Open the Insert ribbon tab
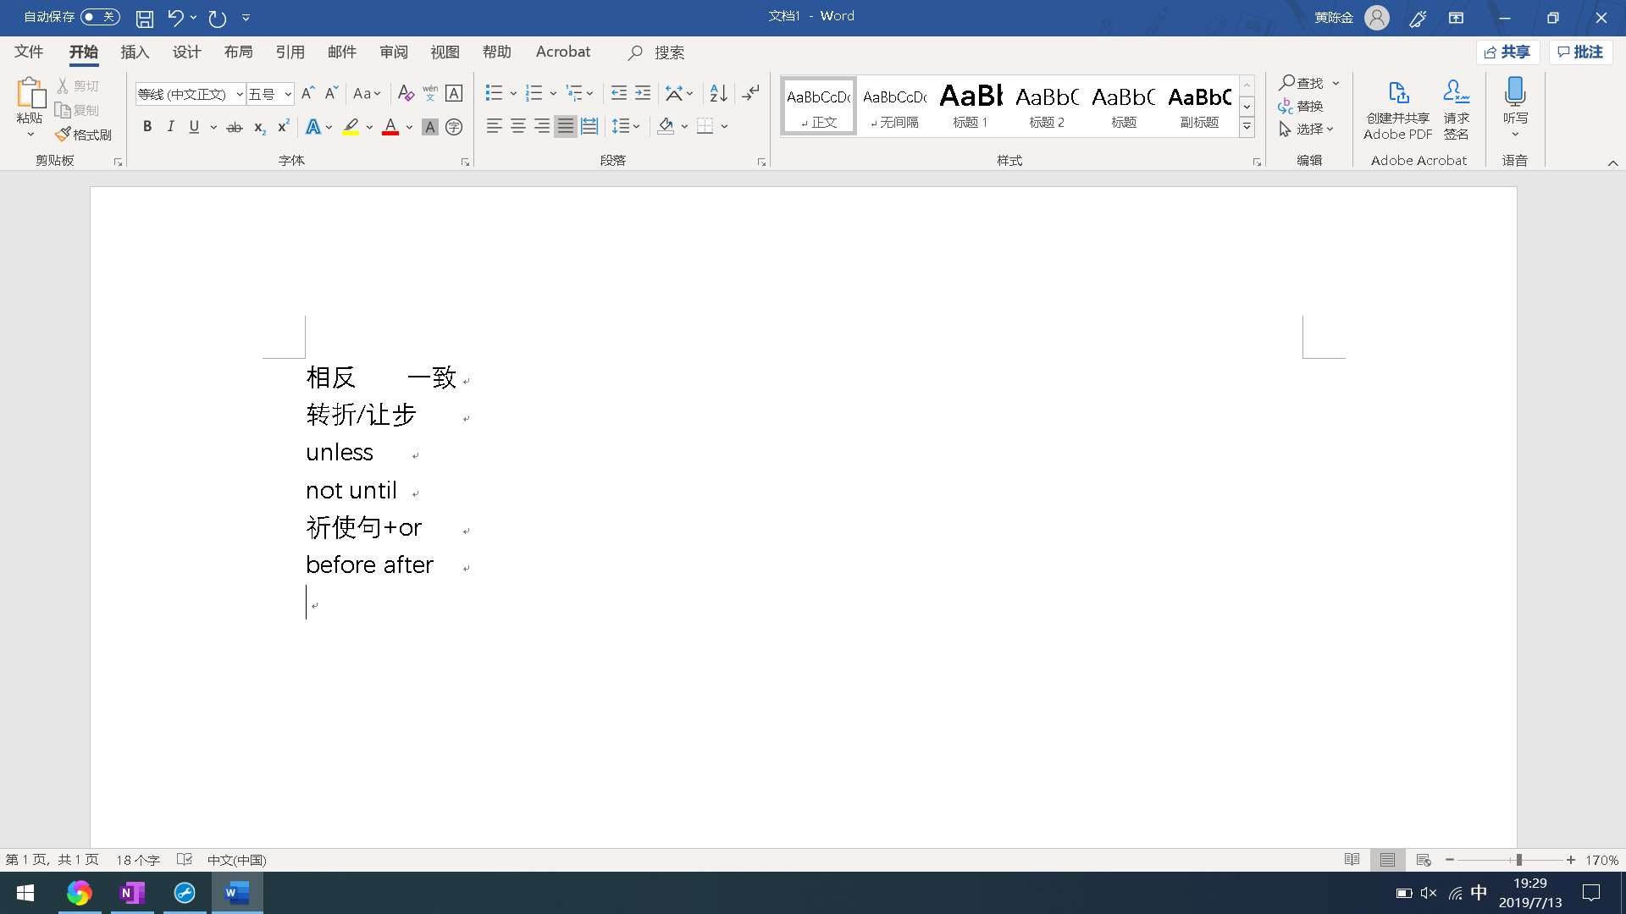The image size is (1626, 914). pyautogui.click(x=135, y=52)
